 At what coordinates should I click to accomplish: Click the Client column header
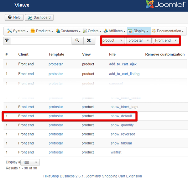(x=23, y=54)
